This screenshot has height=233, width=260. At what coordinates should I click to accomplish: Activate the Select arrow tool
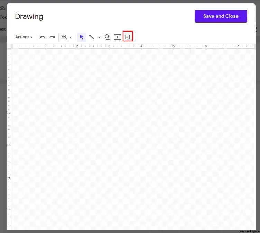[x=82, y=37]
